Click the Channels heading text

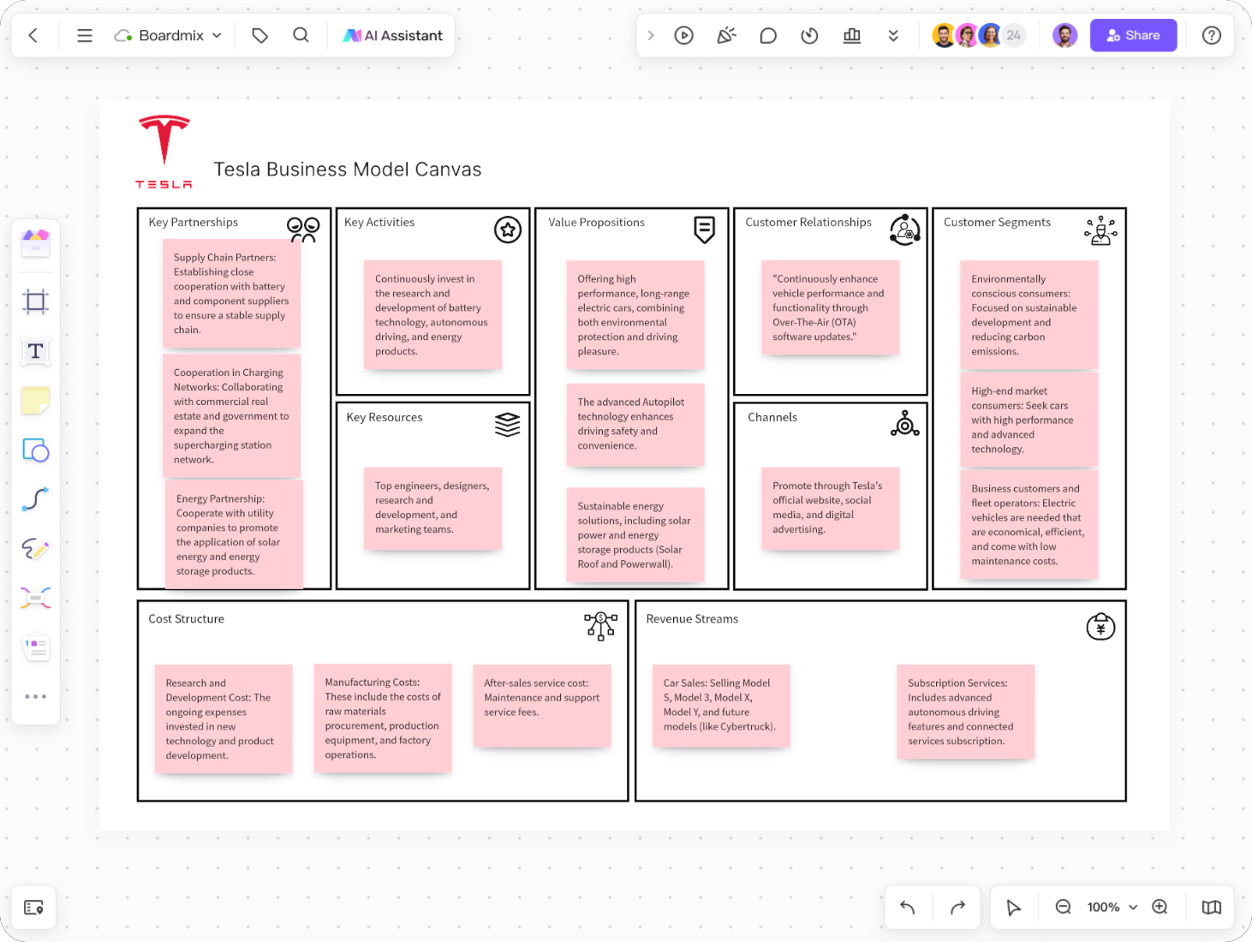(772, 417)
